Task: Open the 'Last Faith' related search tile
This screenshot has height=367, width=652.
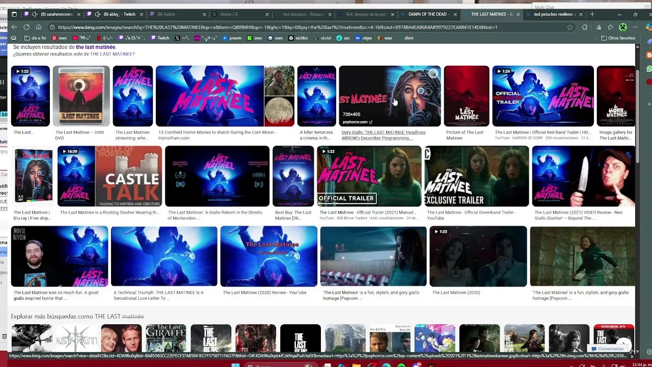Action: (x=76, y=338)
